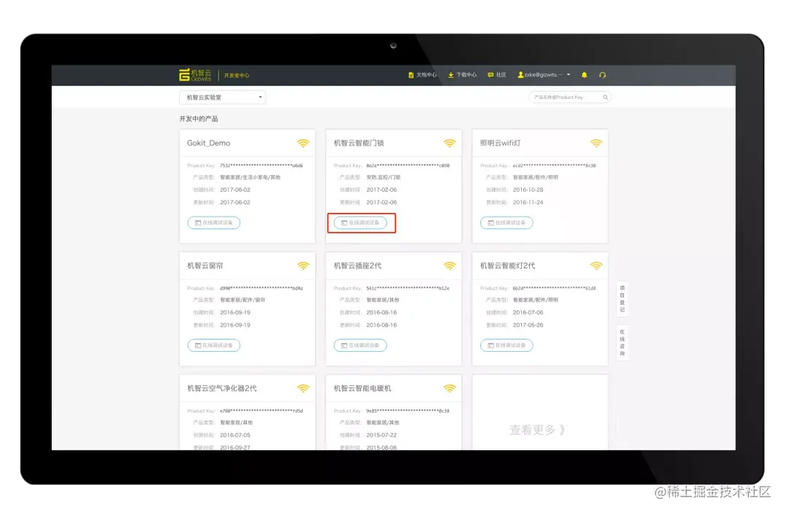Image resolution: width=786 pixels, height=514 pixels.
Task: Click 在线调试设备 button on Gokit_Demo card
Action: (x=214, y=222)
